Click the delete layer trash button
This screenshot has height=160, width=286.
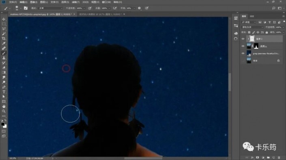[x=279, y=158]
